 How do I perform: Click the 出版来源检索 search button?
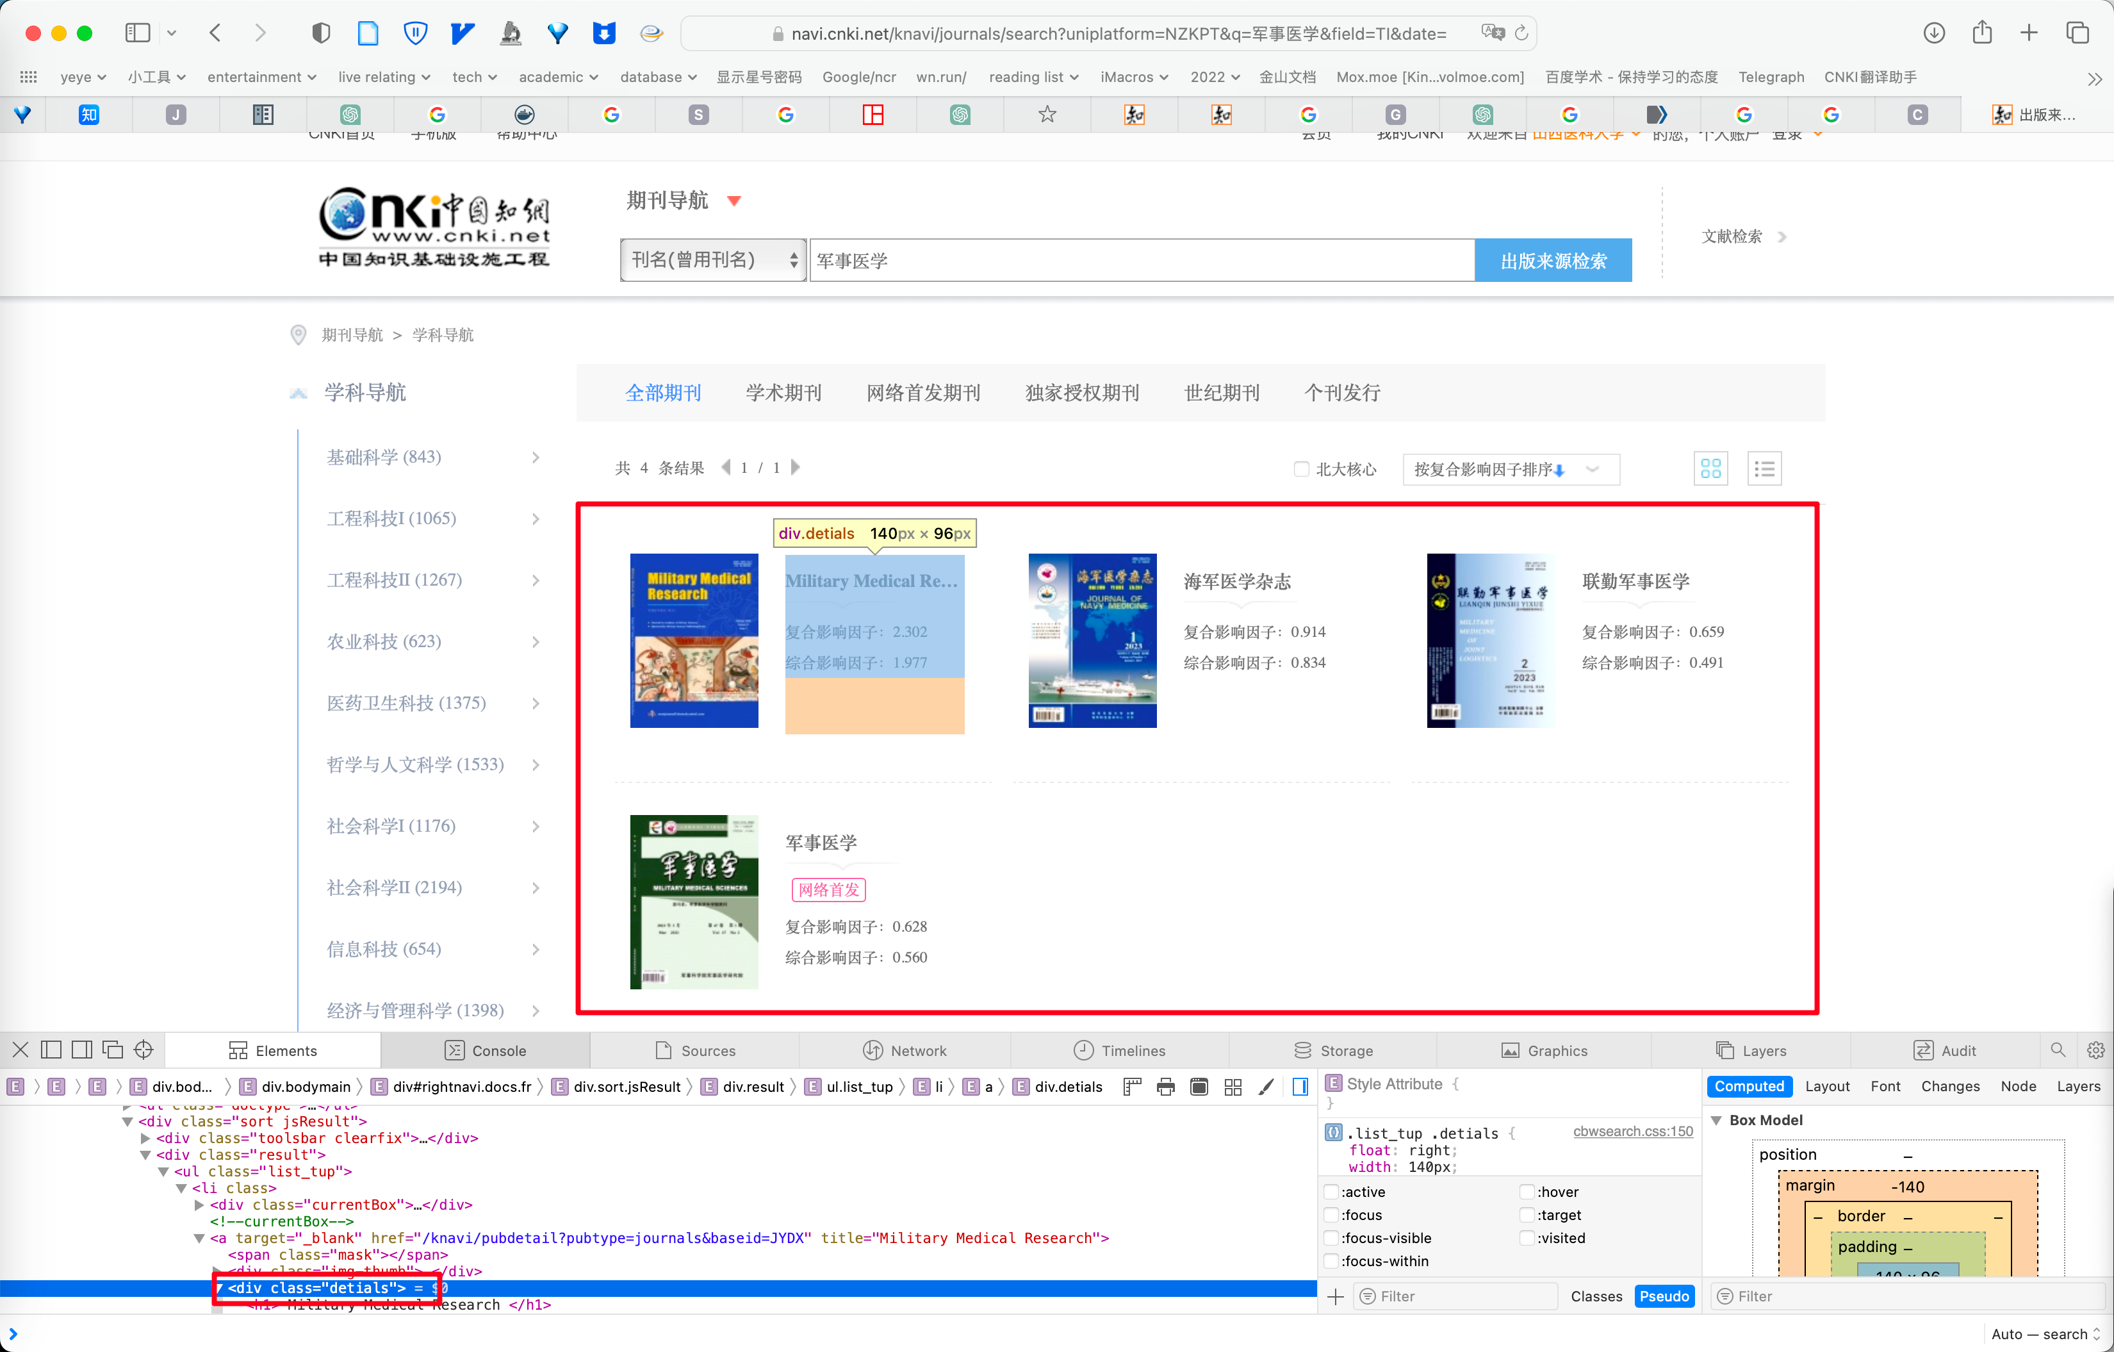[1552, 260]
